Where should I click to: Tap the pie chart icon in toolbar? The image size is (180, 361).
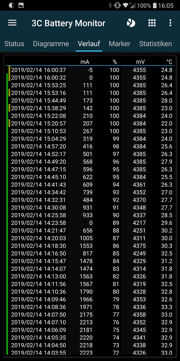coord(131,23)
